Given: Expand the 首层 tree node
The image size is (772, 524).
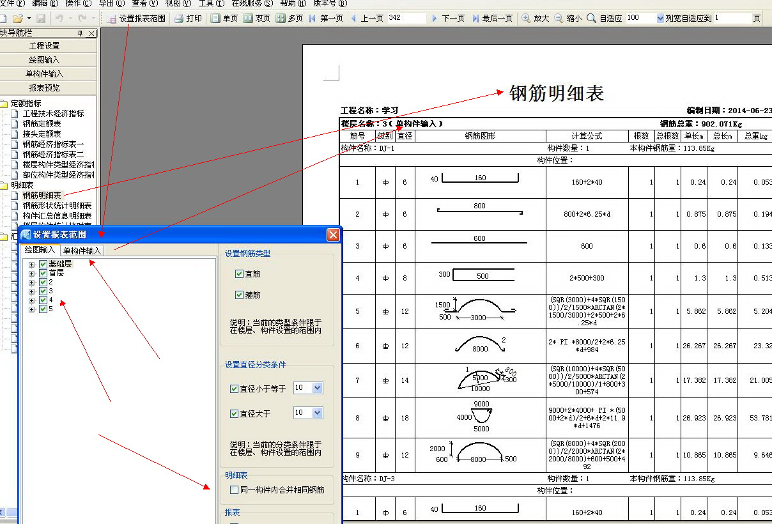Looking at the screenshot, I should [32, 273].
